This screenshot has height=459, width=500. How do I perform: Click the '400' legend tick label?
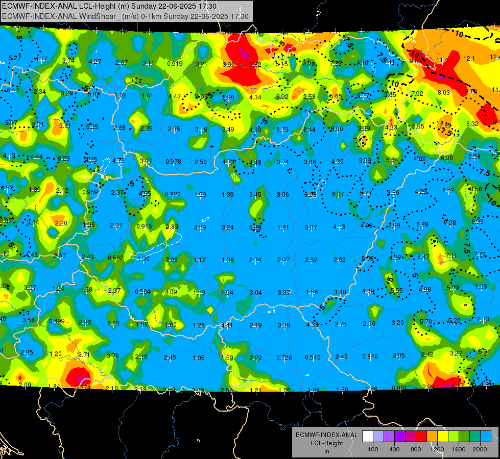(x=394, y=449)
